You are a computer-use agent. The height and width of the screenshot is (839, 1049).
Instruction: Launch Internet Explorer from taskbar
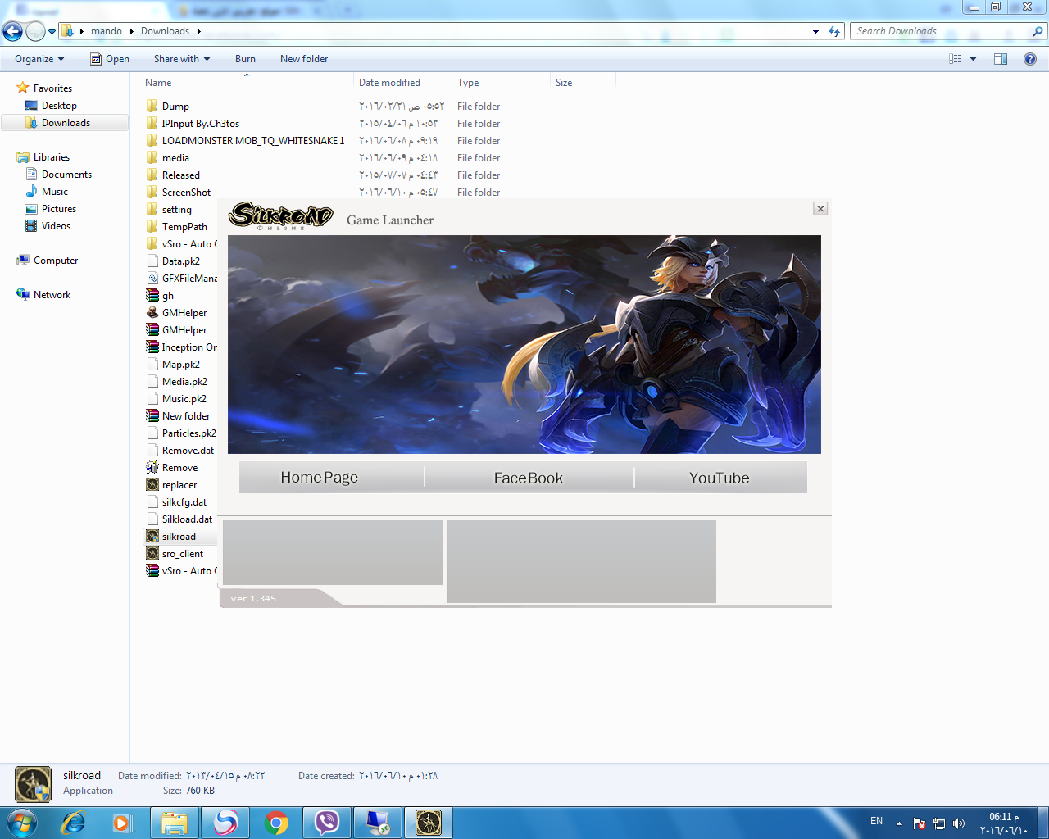(73, 823)
